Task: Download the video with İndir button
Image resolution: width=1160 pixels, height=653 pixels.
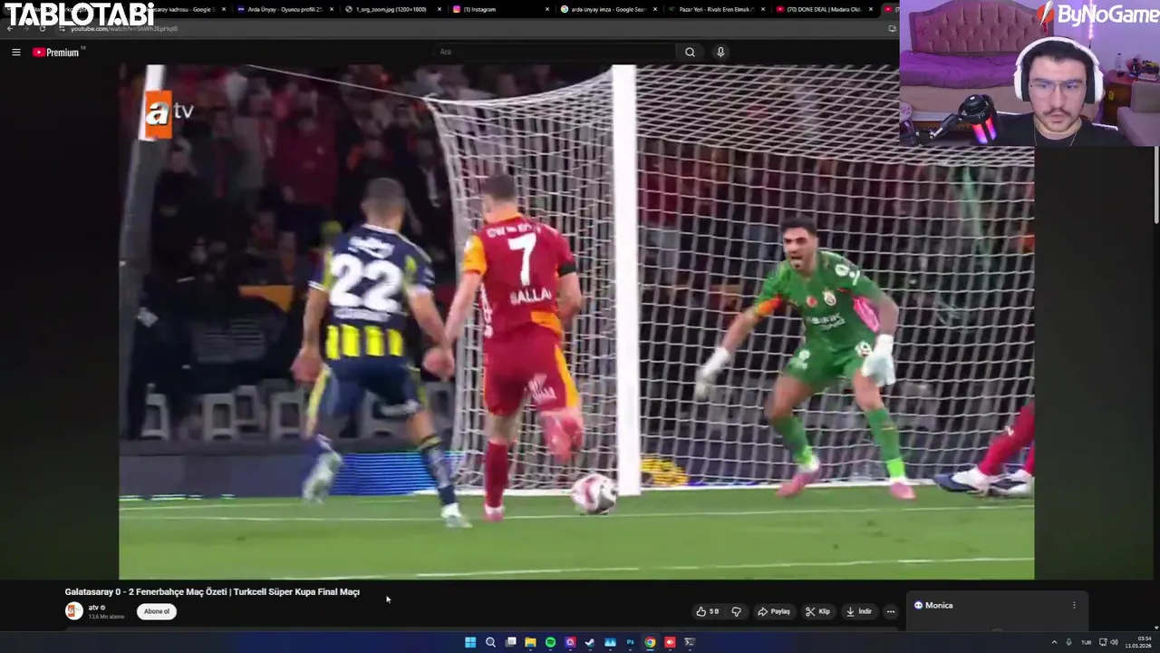Action: tap(859, 611)
